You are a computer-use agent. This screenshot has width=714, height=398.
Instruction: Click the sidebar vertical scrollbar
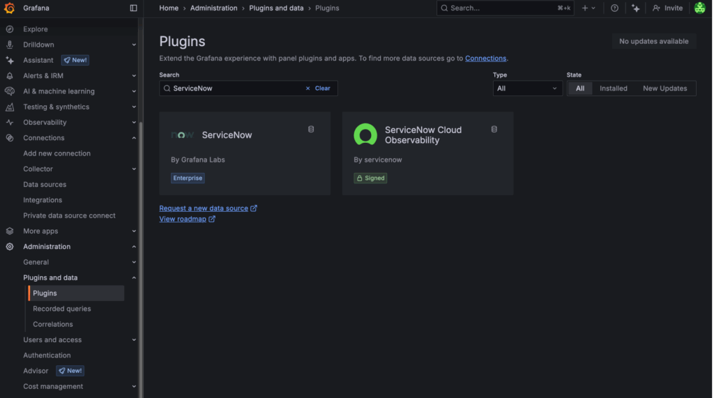[141, 259]
